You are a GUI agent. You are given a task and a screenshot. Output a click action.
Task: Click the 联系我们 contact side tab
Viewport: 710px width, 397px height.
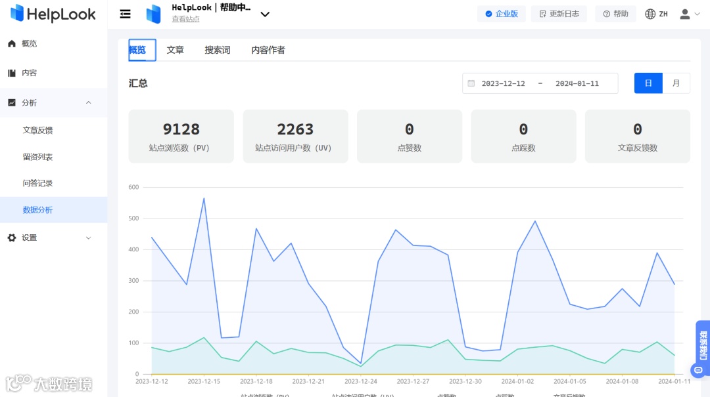(x=703, y=346)
